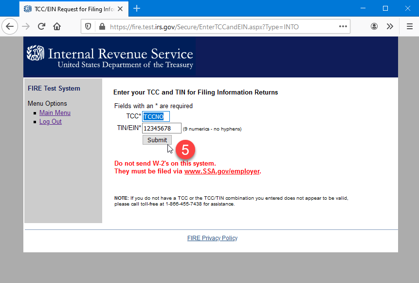Click the browser forward arrow

[x=26, y=27]
